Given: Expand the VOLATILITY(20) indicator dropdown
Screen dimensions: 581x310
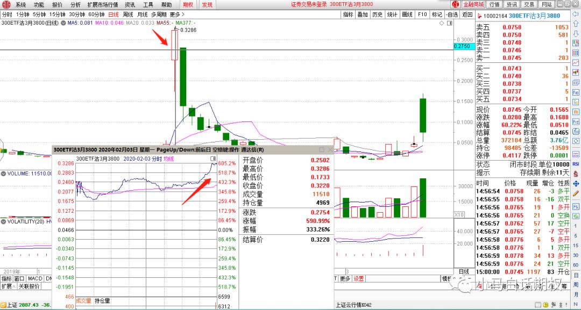Looking at the screenshot, I should 3,221.
